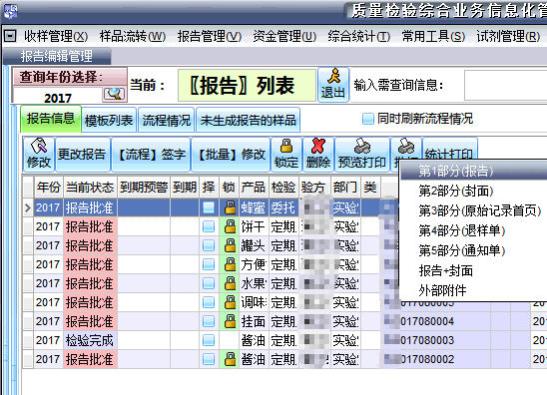
Task: Open the 样品流转(W) menu
Action: 133,36
